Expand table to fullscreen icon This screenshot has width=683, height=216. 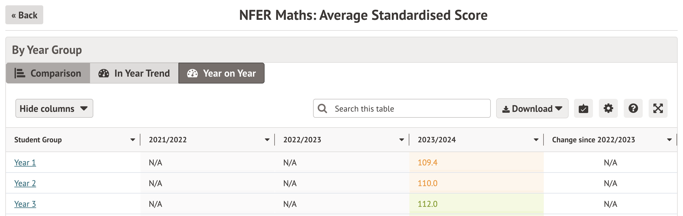pos(658,109)
